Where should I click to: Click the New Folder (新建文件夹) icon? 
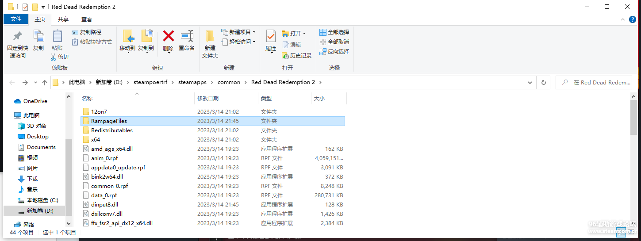210,37
